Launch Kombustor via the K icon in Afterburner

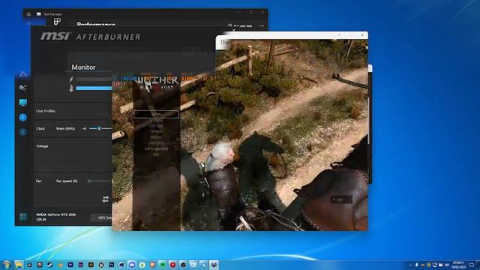23,132
